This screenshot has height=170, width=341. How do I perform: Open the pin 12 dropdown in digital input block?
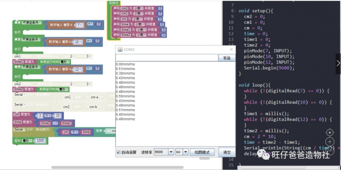tap(78, 70)
